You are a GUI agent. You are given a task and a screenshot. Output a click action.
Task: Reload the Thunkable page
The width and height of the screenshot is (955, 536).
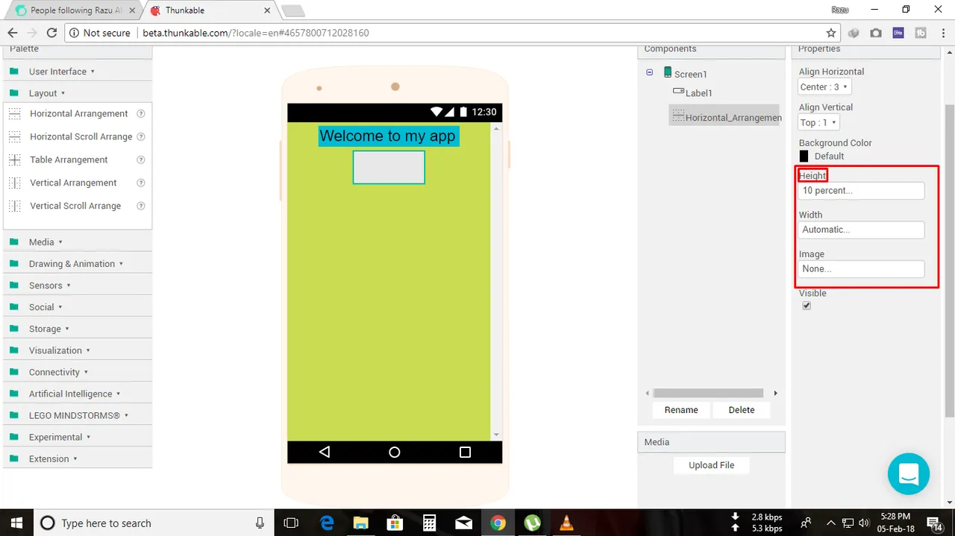coord(51,33)
